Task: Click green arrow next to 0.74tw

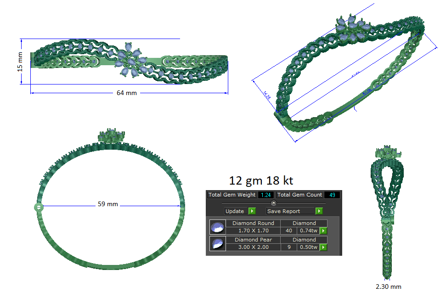Action: [323, 231]
